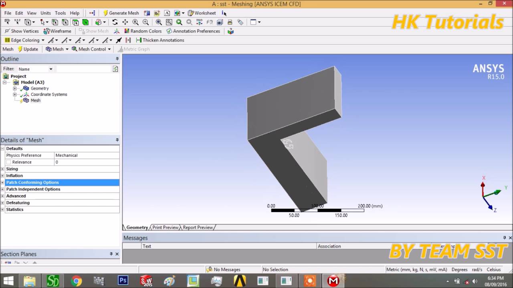Click the Defeaturing section row
This screenshot has width=513, height=288.
pos(62,203)
